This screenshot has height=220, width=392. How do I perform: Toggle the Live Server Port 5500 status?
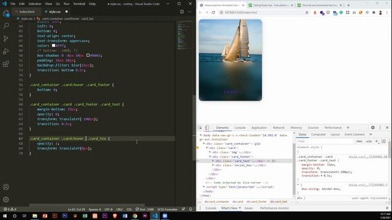pyautogui.click(x=145, y=209)
